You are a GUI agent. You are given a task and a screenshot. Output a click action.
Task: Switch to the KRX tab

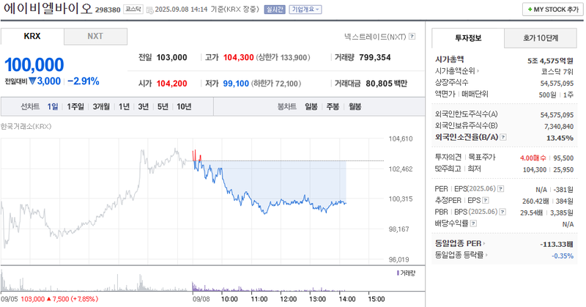(x=32, y=37)
